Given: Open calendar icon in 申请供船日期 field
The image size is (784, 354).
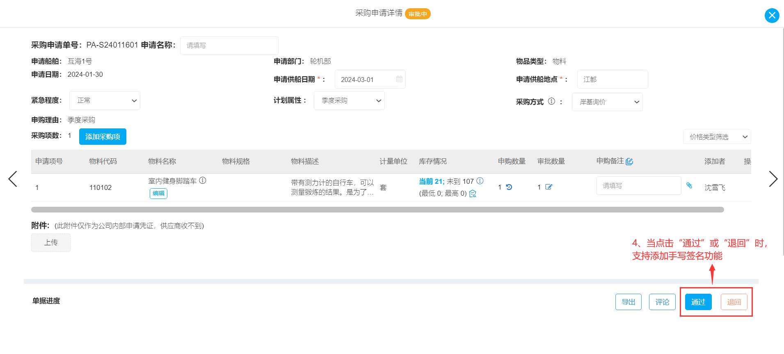Looking at the screenshot, I should click(x=399, y=79).
